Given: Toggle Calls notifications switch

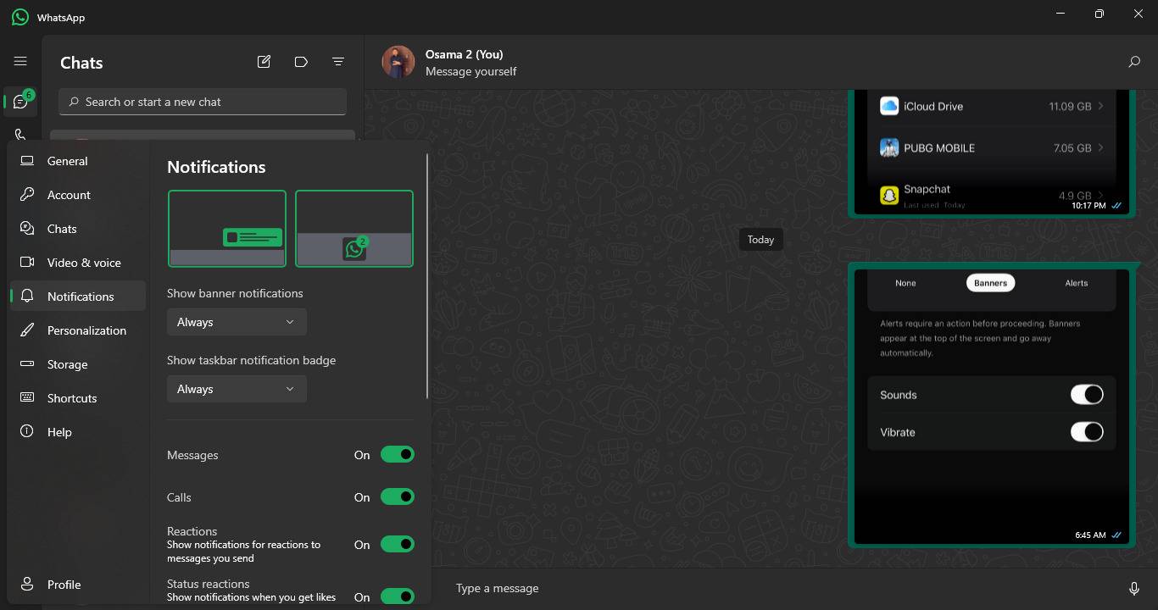Looking at the screenshot, I should pos(397,497).
